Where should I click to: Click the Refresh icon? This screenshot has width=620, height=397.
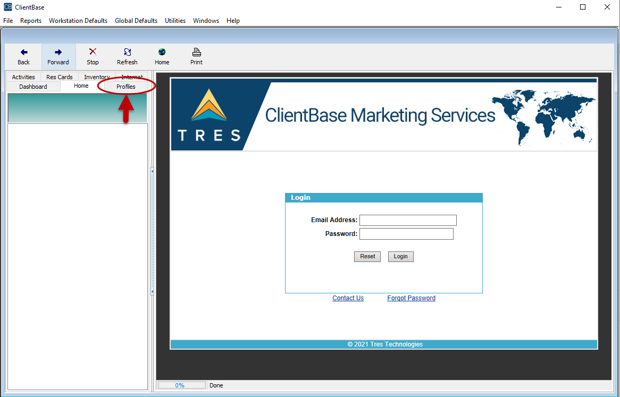pyautogui.click(x=127, y=52)
